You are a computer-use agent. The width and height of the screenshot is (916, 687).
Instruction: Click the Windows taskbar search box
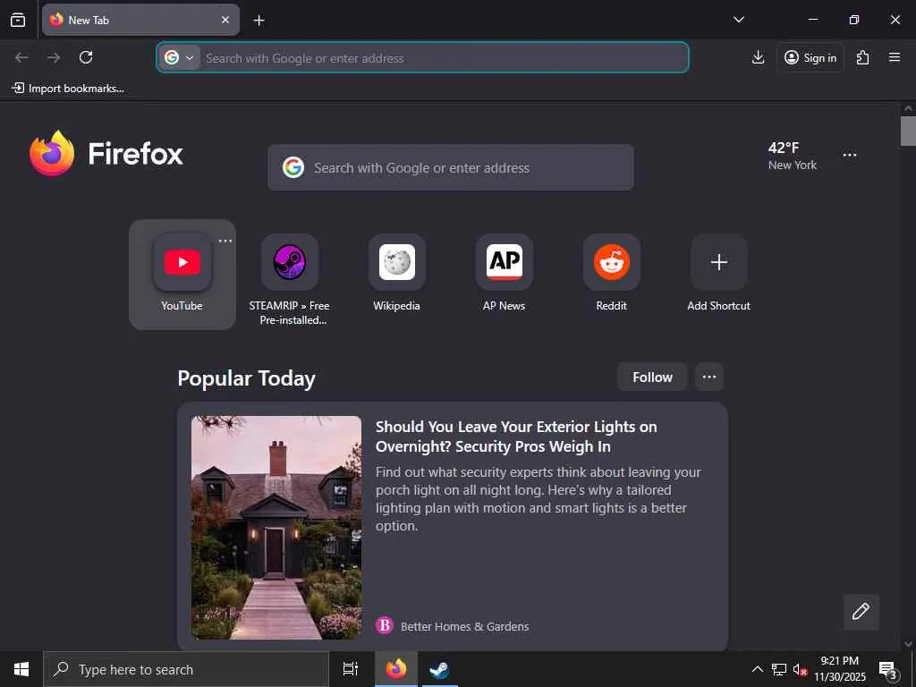[x=186, y=669]
